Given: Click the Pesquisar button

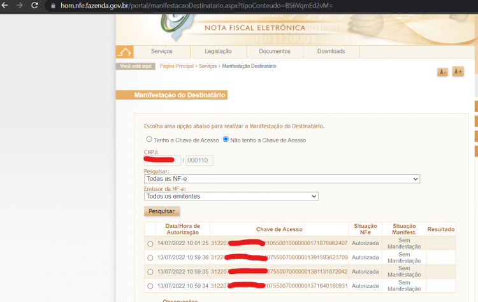Looking at the screenshot, I should pyautogui.click(x=162, y=211).
